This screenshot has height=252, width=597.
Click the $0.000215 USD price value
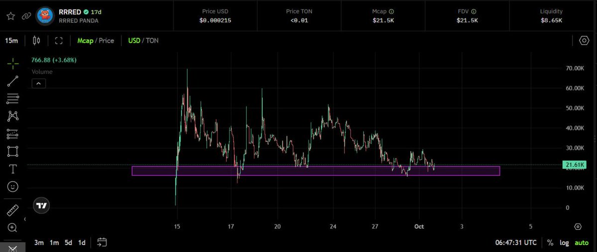point(215,20)
